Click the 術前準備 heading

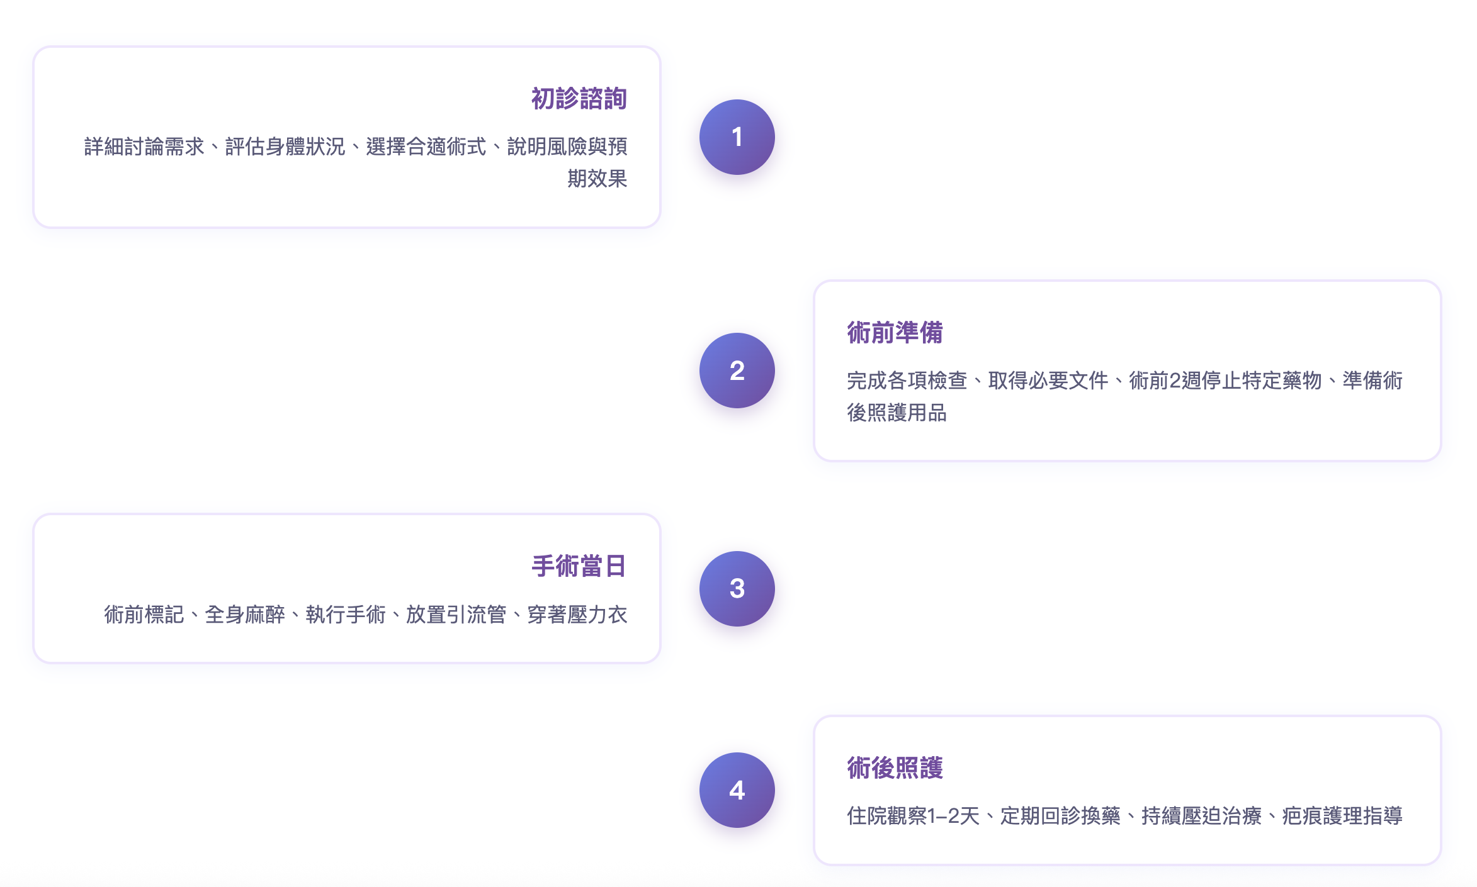pos(895,333)
